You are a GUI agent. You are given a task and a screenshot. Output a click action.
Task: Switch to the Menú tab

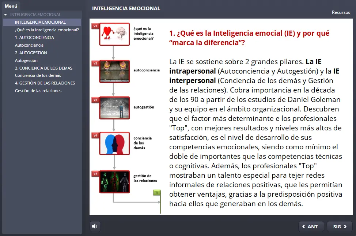[x=11, y=6]
